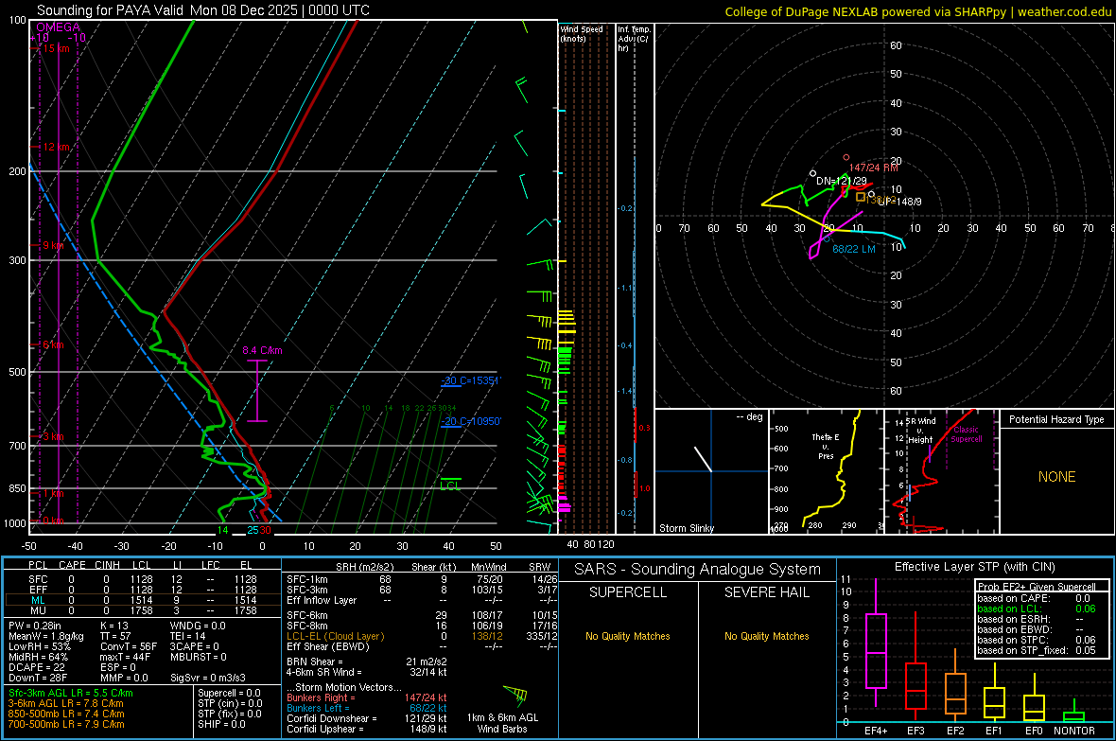Select the highlighted 'ML' parcel row
This screenshot has width=1116, height=741.
pyautogui.click(x=143, y=600)
